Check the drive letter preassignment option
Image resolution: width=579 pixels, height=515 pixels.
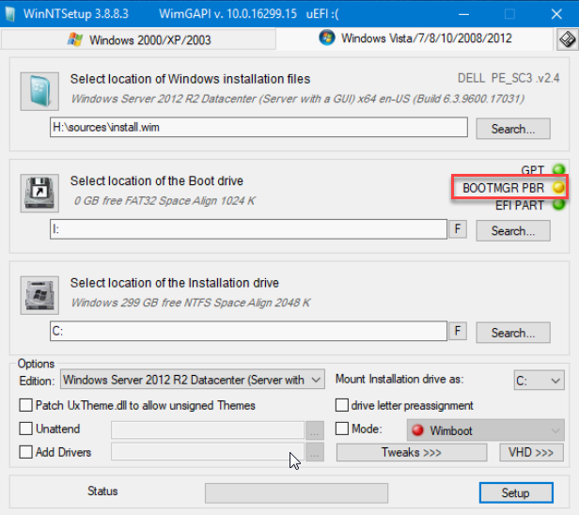tap(342, 405)
